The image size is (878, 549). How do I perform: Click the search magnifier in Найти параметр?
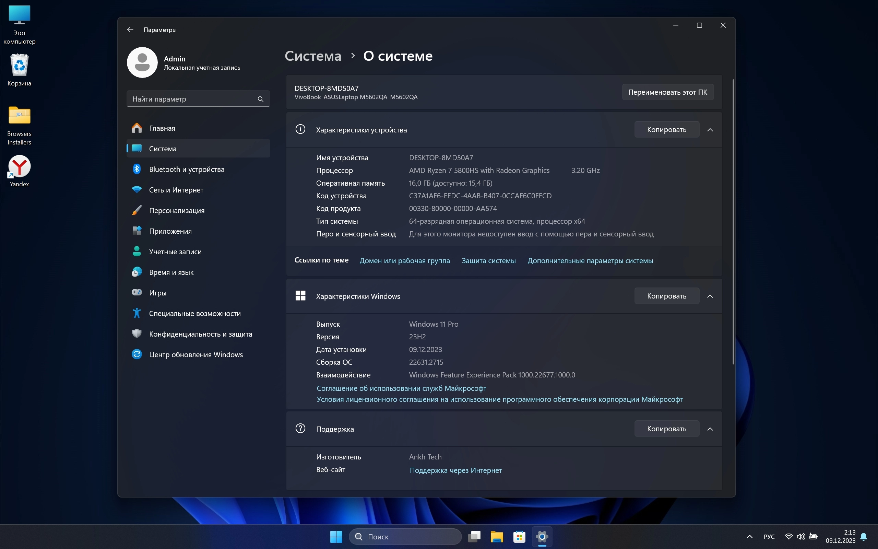[x=261, y=99]
